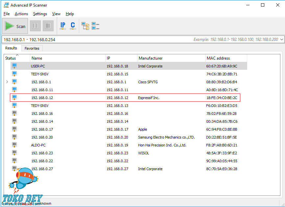Click the WISOL manufacturer cell
285x207 pixels.
[x=143, y=153]
